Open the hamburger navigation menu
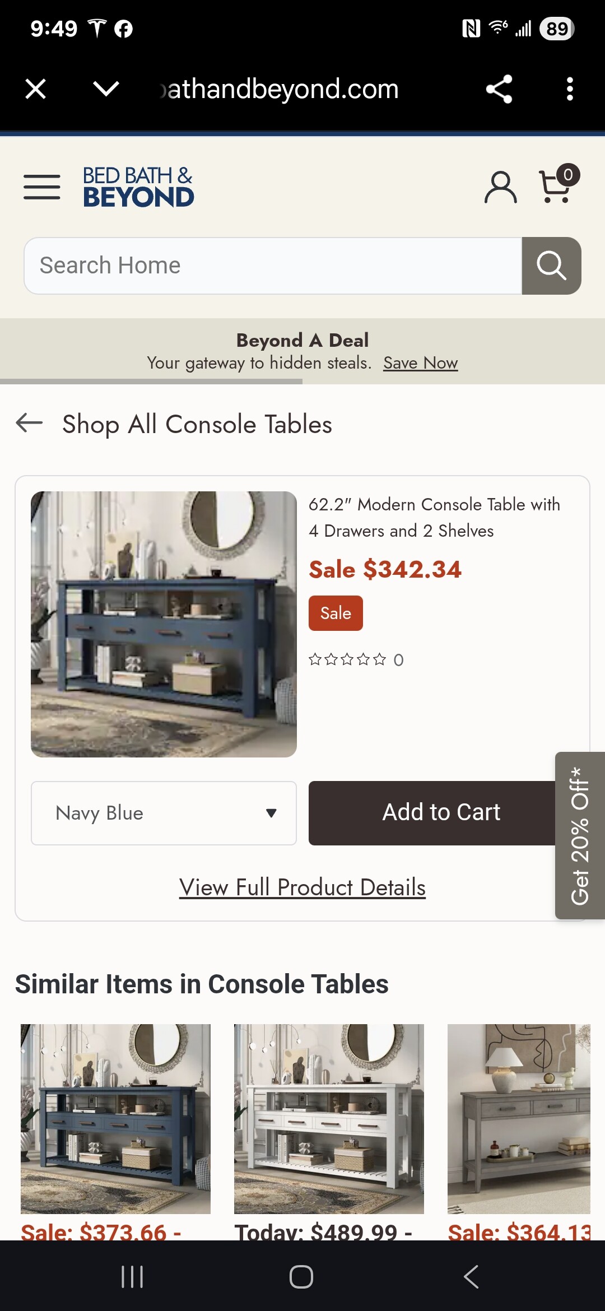The image size is (605, 1311). pos(42,187)
